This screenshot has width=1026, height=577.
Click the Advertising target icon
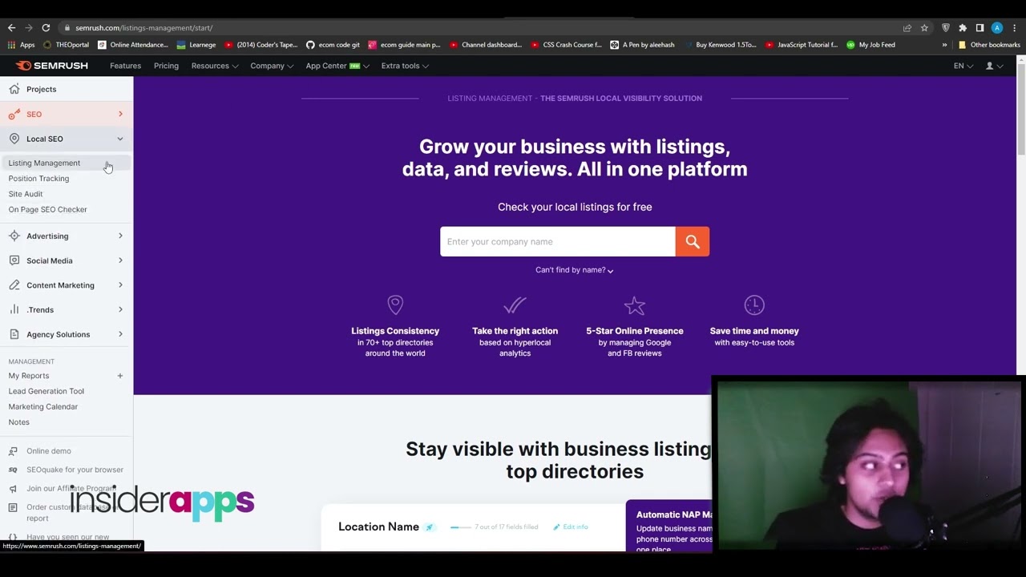14,236
